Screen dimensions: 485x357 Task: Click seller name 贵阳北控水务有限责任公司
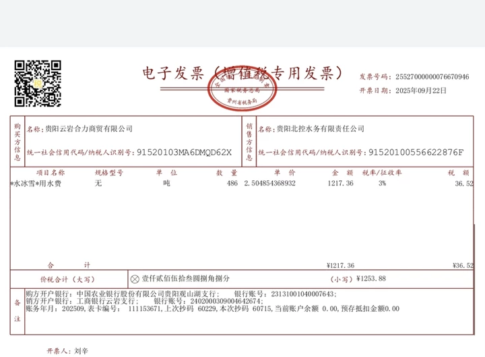pyautogui.click(x=320, y=128)
